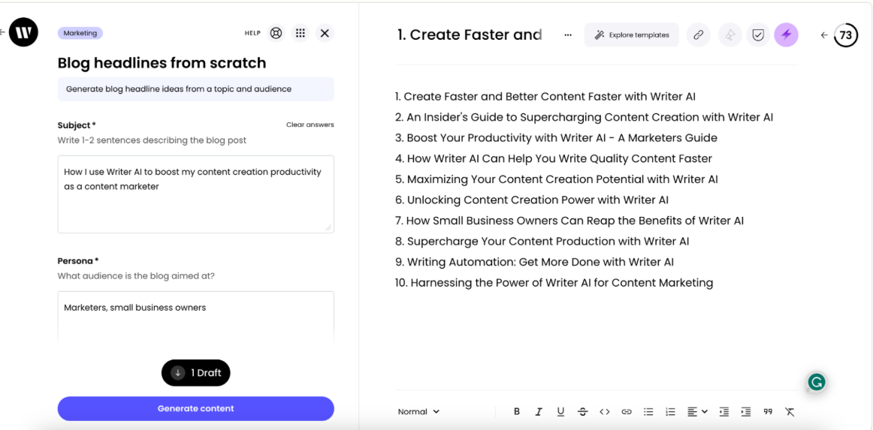Click the copy link icon

[698, 35]
